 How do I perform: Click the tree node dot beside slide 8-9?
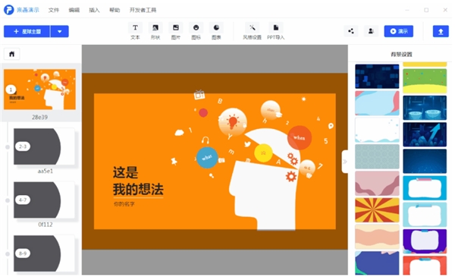click(8, 253)
